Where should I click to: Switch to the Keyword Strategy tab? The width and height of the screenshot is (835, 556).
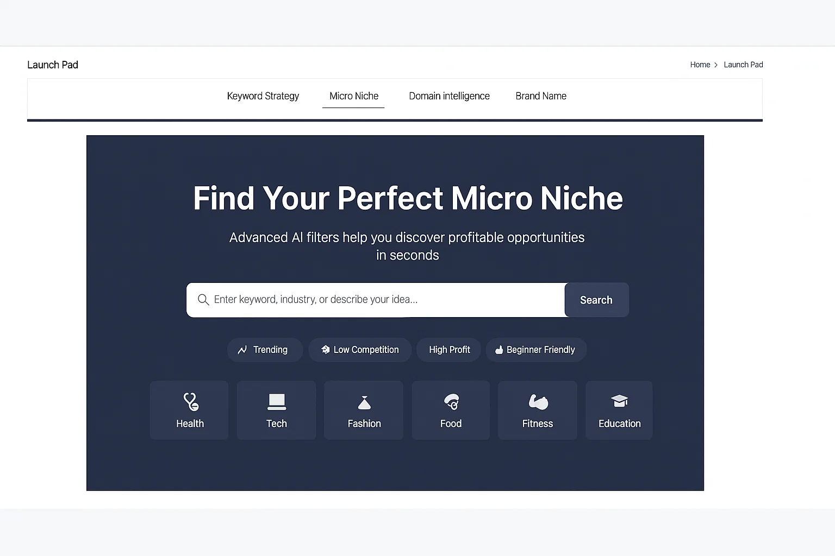(263, 96)
